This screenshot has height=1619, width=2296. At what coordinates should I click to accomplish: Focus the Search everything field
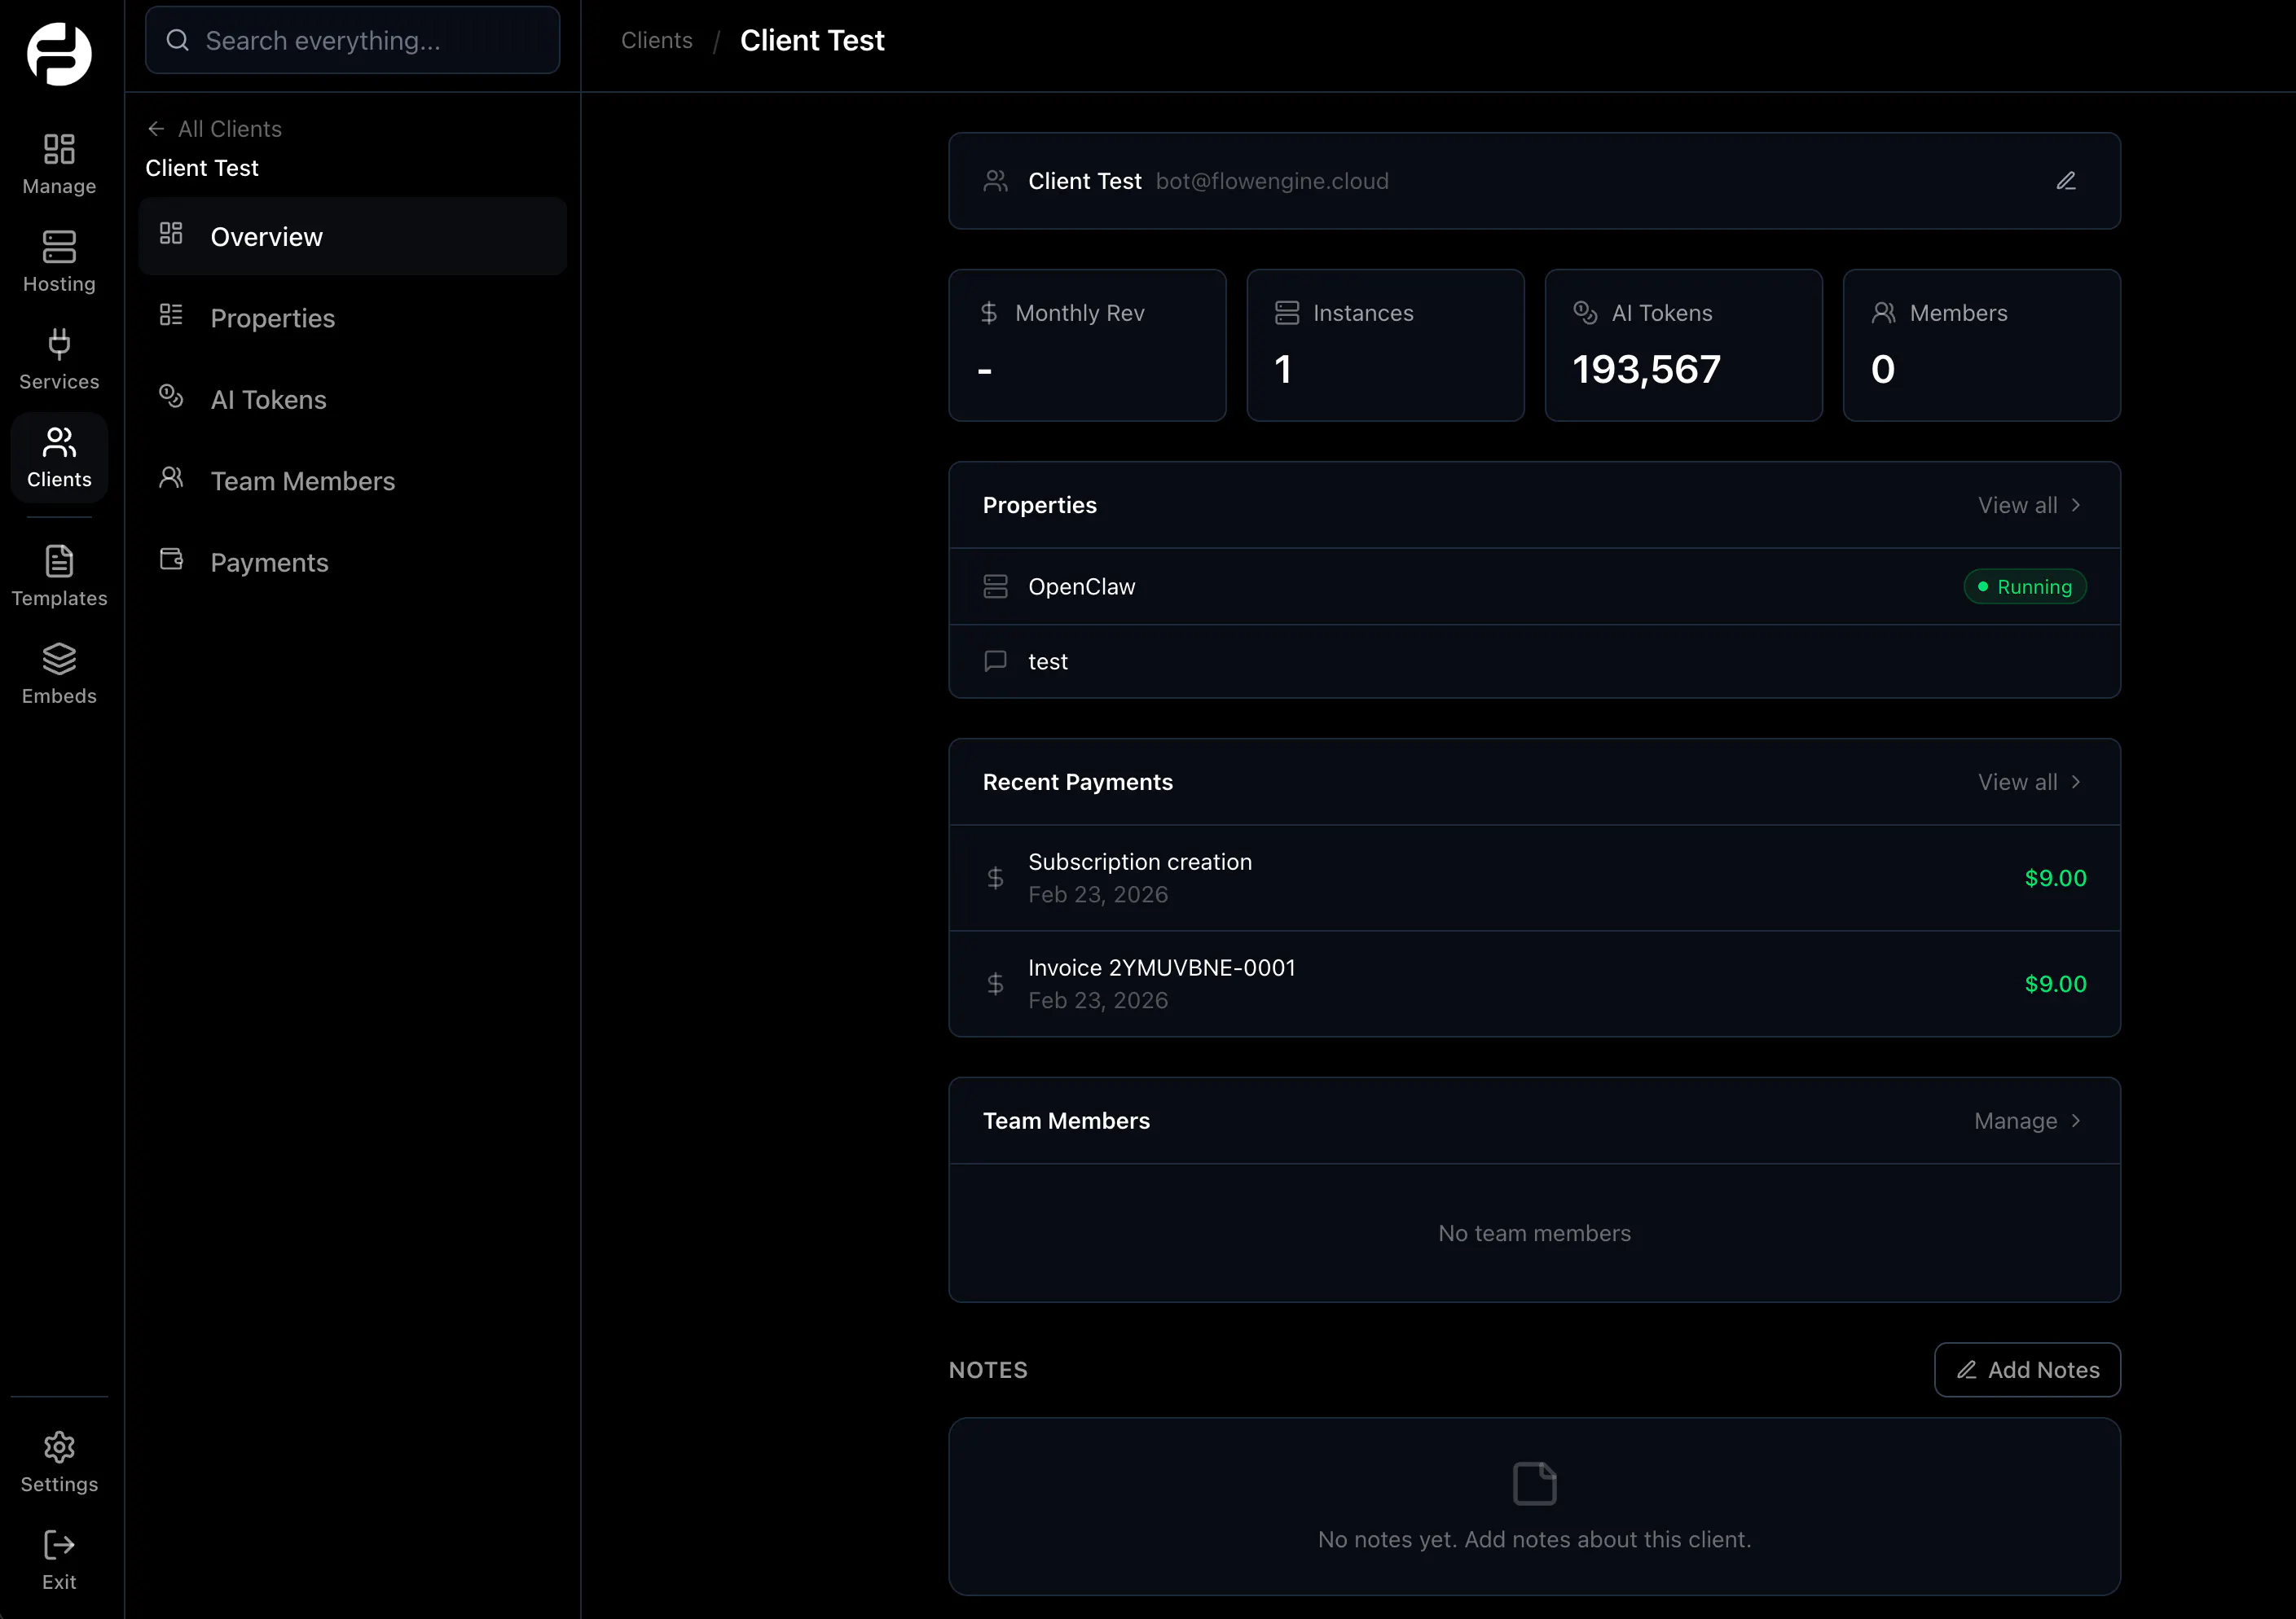click(x=352, y=40)
